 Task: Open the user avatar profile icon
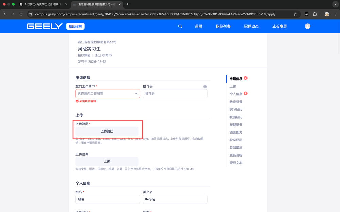point(307,26)
